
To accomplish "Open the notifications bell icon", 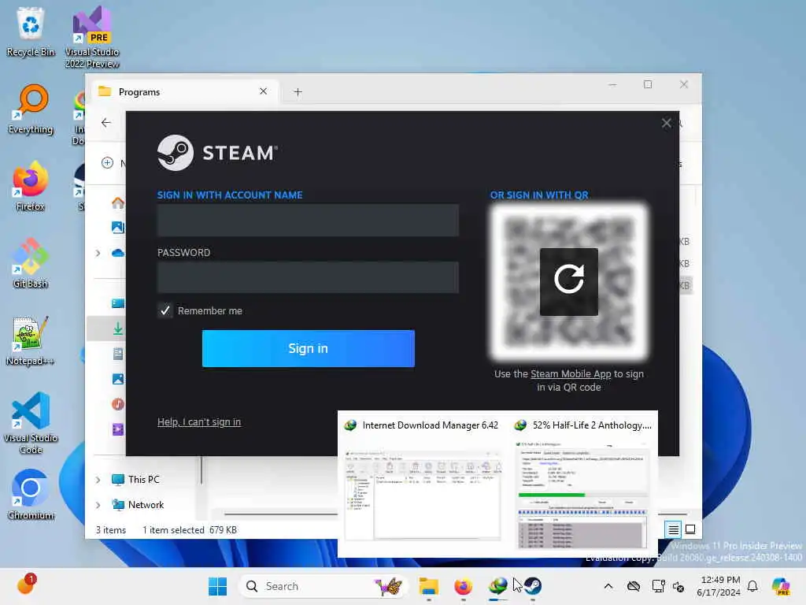I will (x=752, y=586).
